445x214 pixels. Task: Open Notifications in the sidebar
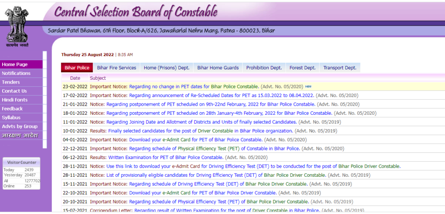(x=21, y=73)
